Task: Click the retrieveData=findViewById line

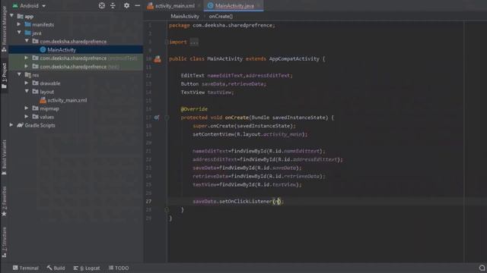Action: click(x=259, y=176)
